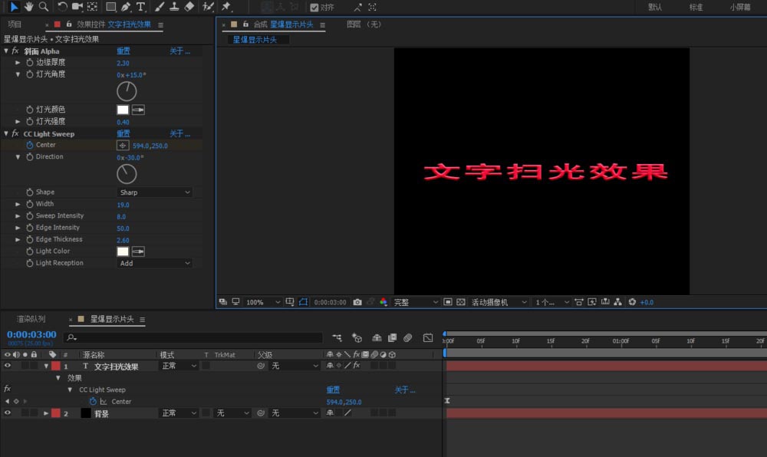The height and width of the screenshot is (457, 767).
Task: Select the Zoom magnifier tool
Action: click(44, 7)
